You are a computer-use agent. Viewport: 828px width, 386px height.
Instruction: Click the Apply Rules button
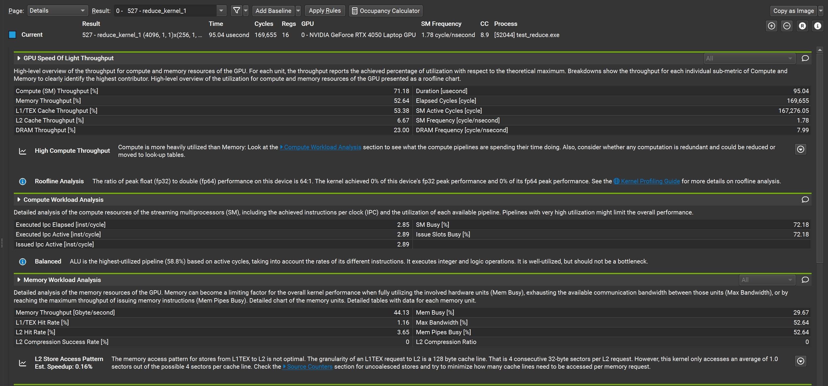pyautogui.click(x=324, y=11)
